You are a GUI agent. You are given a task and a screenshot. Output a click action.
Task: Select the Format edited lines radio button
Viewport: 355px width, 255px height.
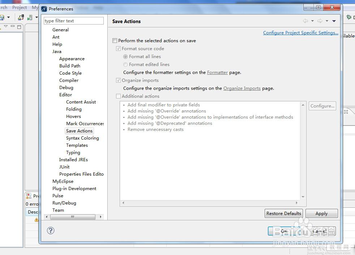coord(125,65)
